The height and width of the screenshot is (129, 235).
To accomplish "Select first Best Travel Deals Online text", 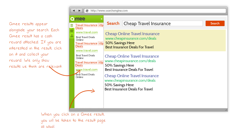I will point(85,39).
